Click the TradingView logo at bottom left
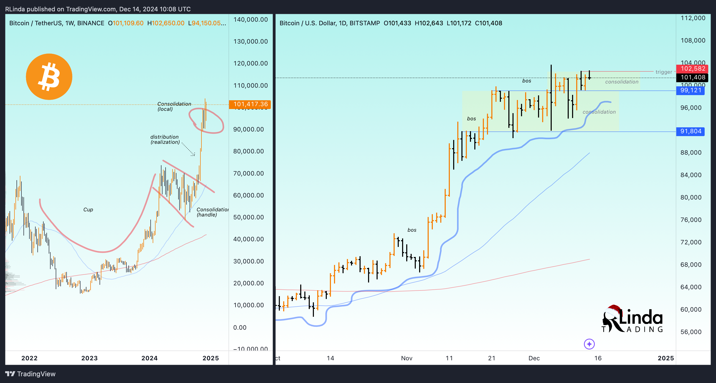Screen dimensions: 716x383 [x=30, y=374]
